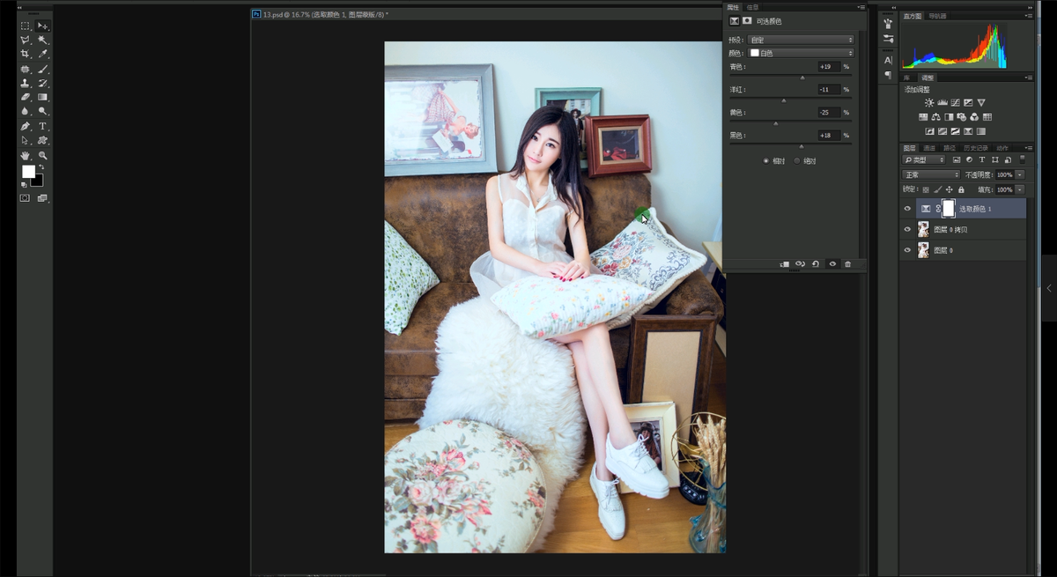The height and width of the screenshot is (577, 1057).
Task: Toggle clip to layer in Properties
Action: [784, 264]
